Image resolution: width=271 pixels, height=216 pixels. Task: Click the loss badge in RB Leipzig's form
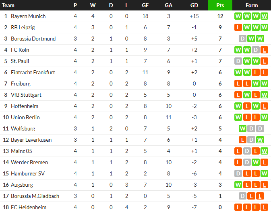point(238,28)
